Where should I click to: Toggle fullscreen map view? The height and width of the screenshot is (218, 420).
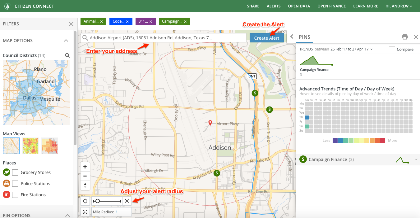pyautogui.click(x=85, y=212)
